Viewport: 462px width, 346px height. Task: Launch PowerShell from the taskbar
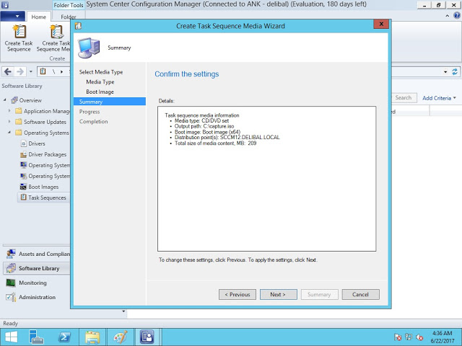pos(64,337)
